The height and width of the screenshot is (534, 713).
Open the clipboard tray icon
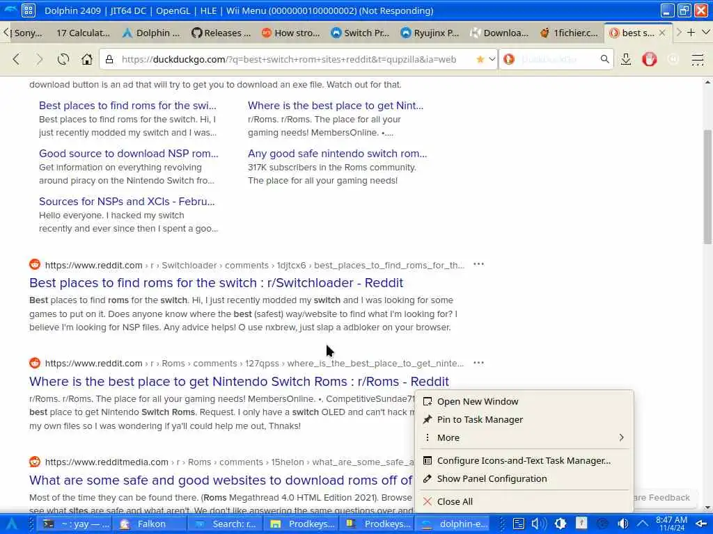click(518, 524)
